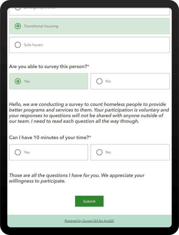Click the filled radio dot next to Yes
The width and height of the screenshot is (179, 235).
(x=17, y=81)
